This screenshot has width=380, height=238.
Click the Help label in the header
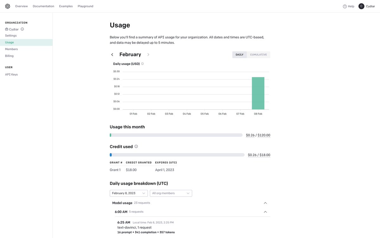tap(351, 6)
